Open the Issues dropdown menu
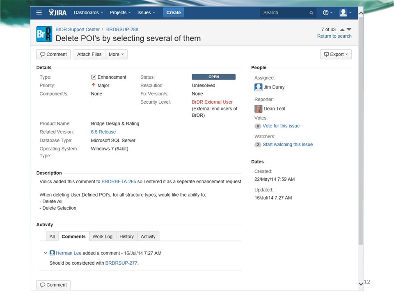Screen dimensions: 394x295 pos(146,13)
